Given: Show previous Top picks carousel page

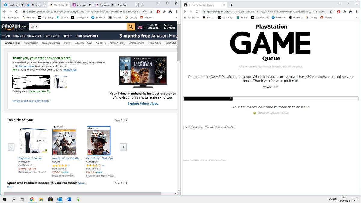Looking at the screenshot, I should [x=11, y=147].
